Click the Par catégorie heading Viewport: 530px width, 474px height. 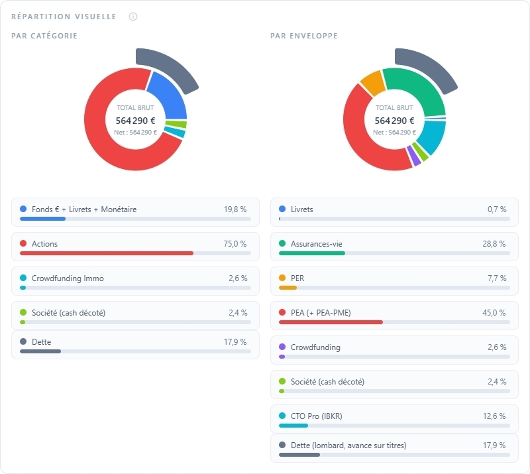click(x=44, y=36)
